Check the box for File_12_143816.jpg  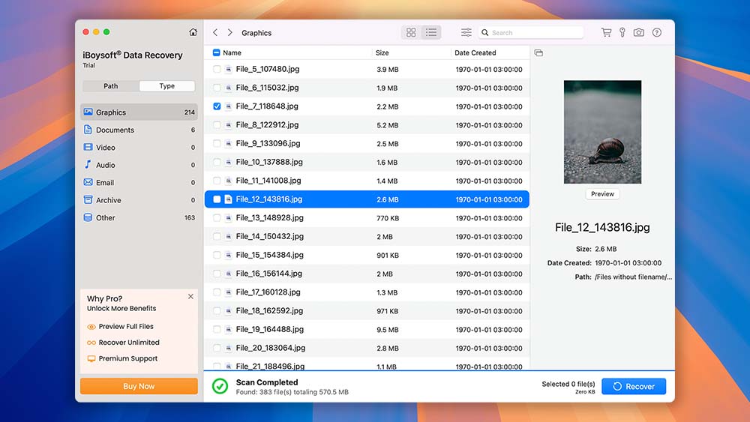pos(217,199)
